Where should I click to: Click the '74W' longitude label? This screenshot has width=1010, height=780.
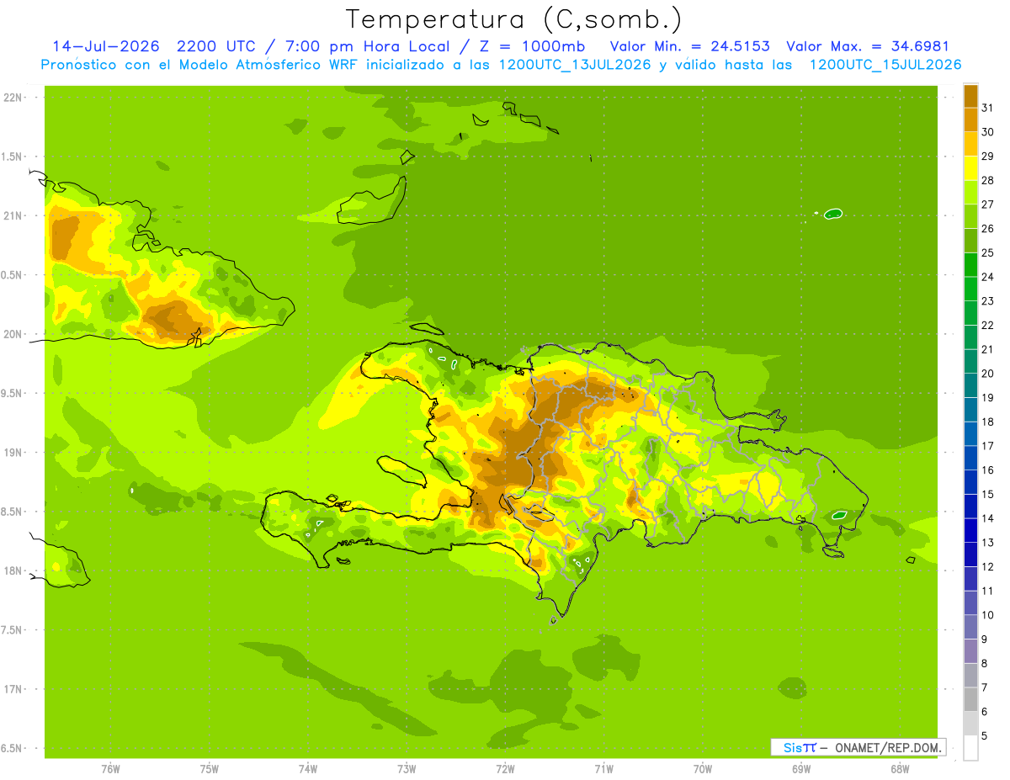point(308,768)
